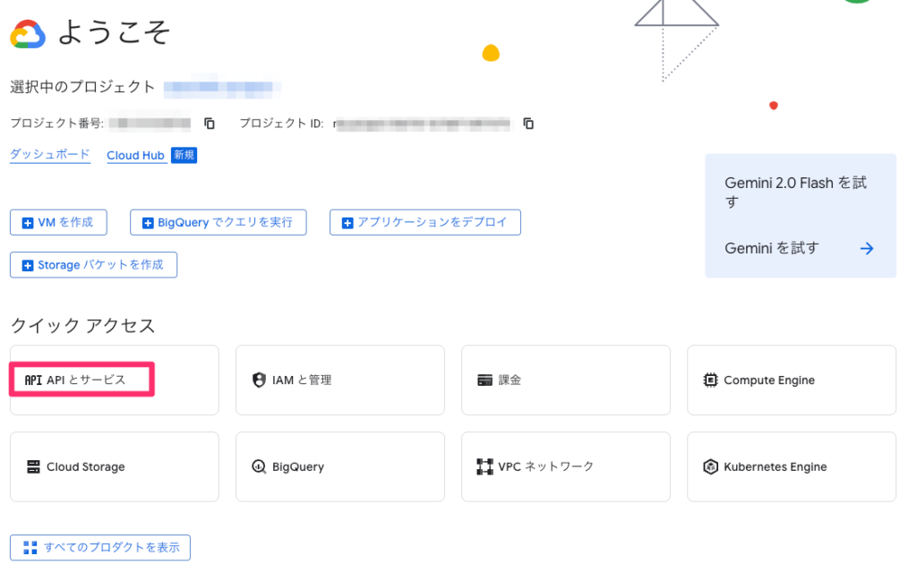Screen dimensions: 917x573
Task: Click the BigQuery magnifier icon
Action: point(259,466)
